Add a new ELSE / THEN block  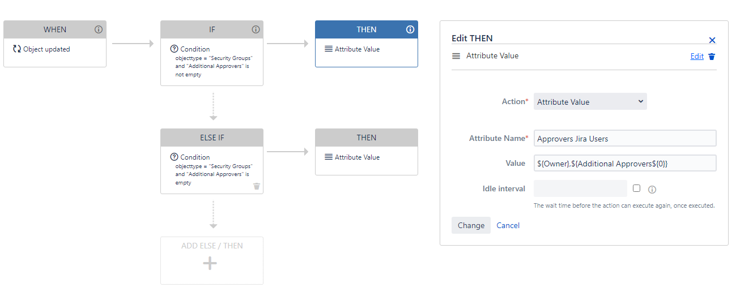[x=212, y=260]
